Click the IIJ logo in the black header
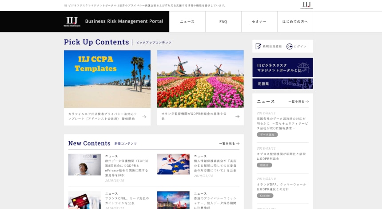Screen dimensions: 382x209 coord(72,21)
